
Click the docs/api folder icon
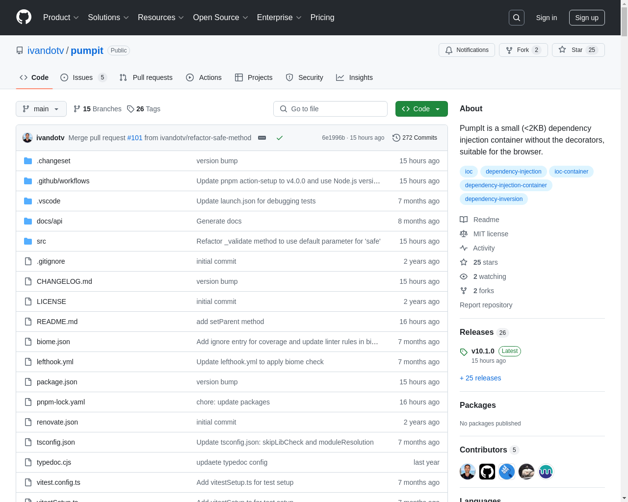click(x=28, y=221)
